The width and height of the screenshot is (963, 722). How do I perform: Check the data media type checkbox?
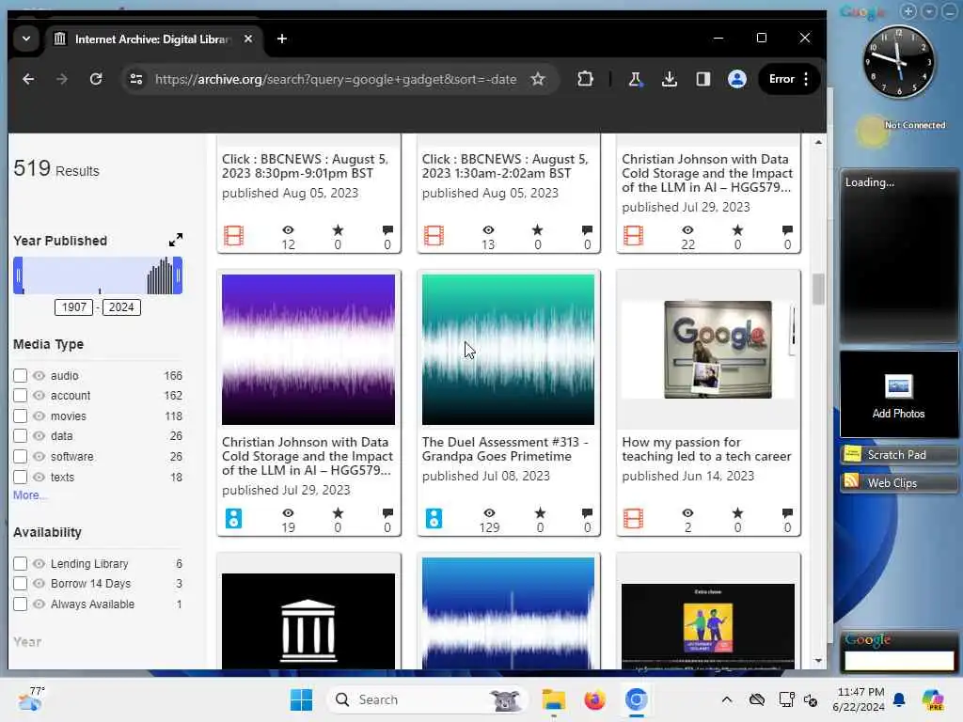(21, 436)
